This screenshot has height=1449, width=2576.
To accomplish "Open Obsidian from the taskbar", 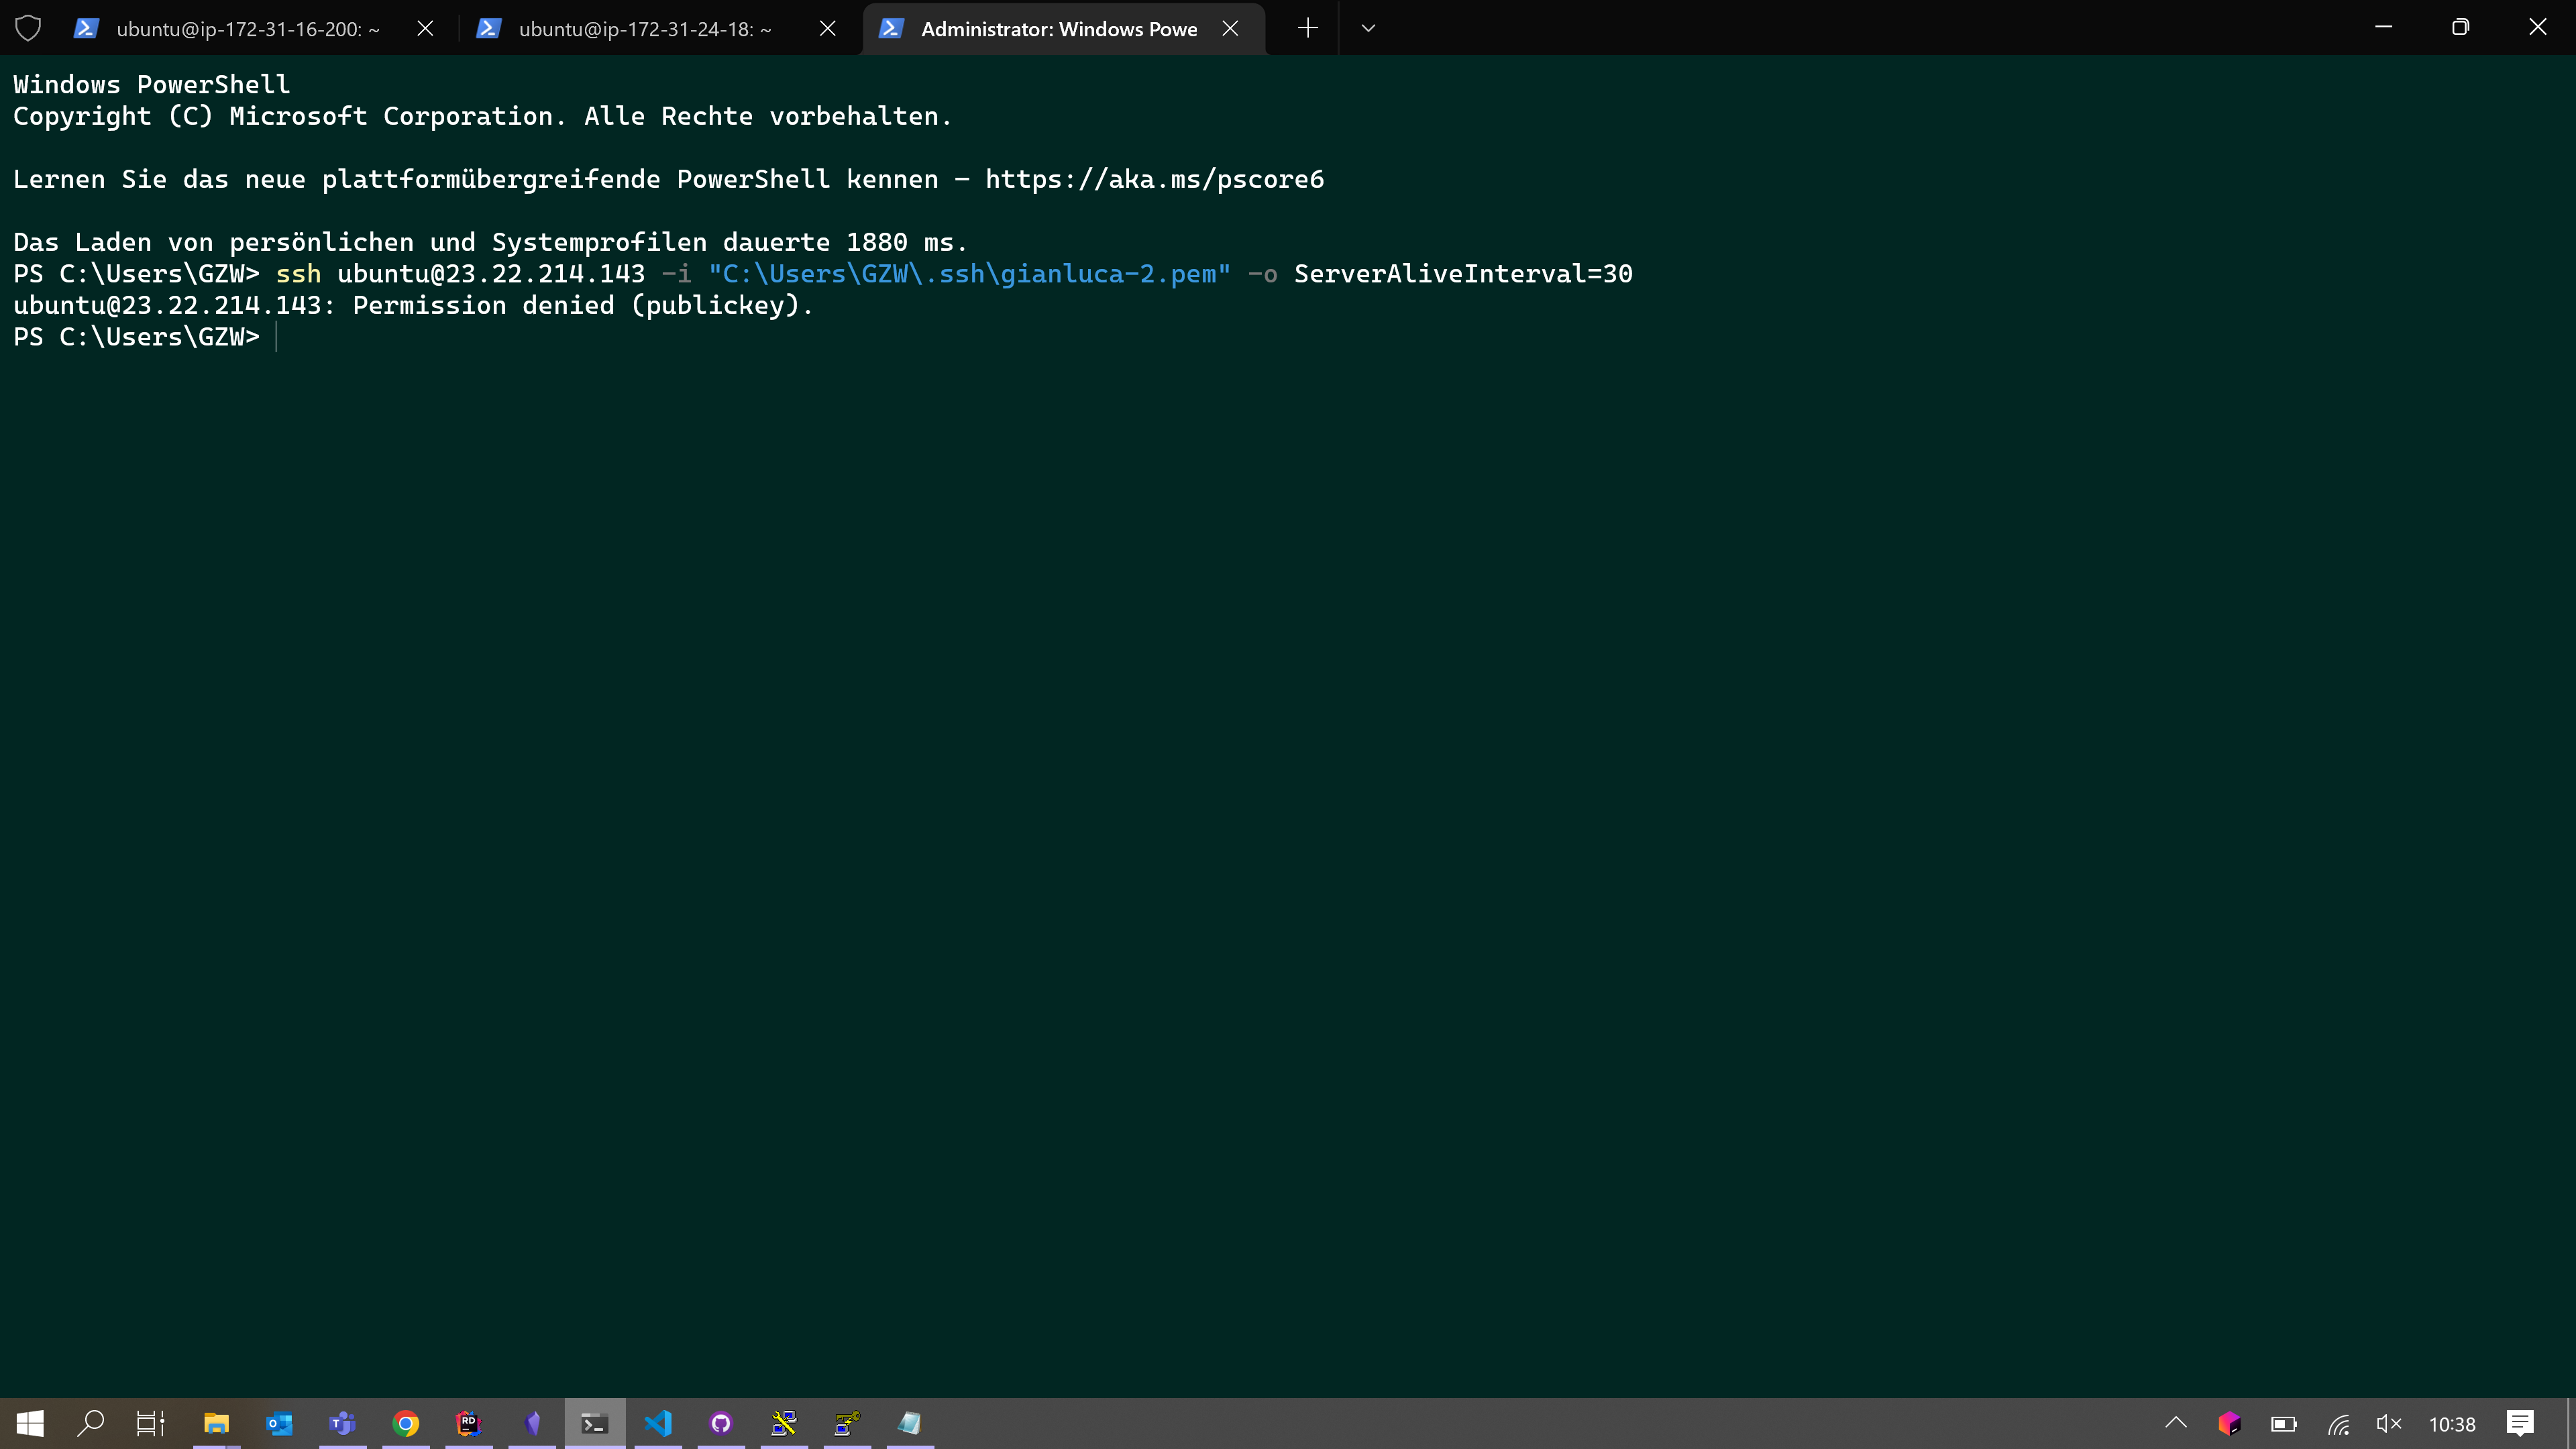I will click(x=532, y=1423).
